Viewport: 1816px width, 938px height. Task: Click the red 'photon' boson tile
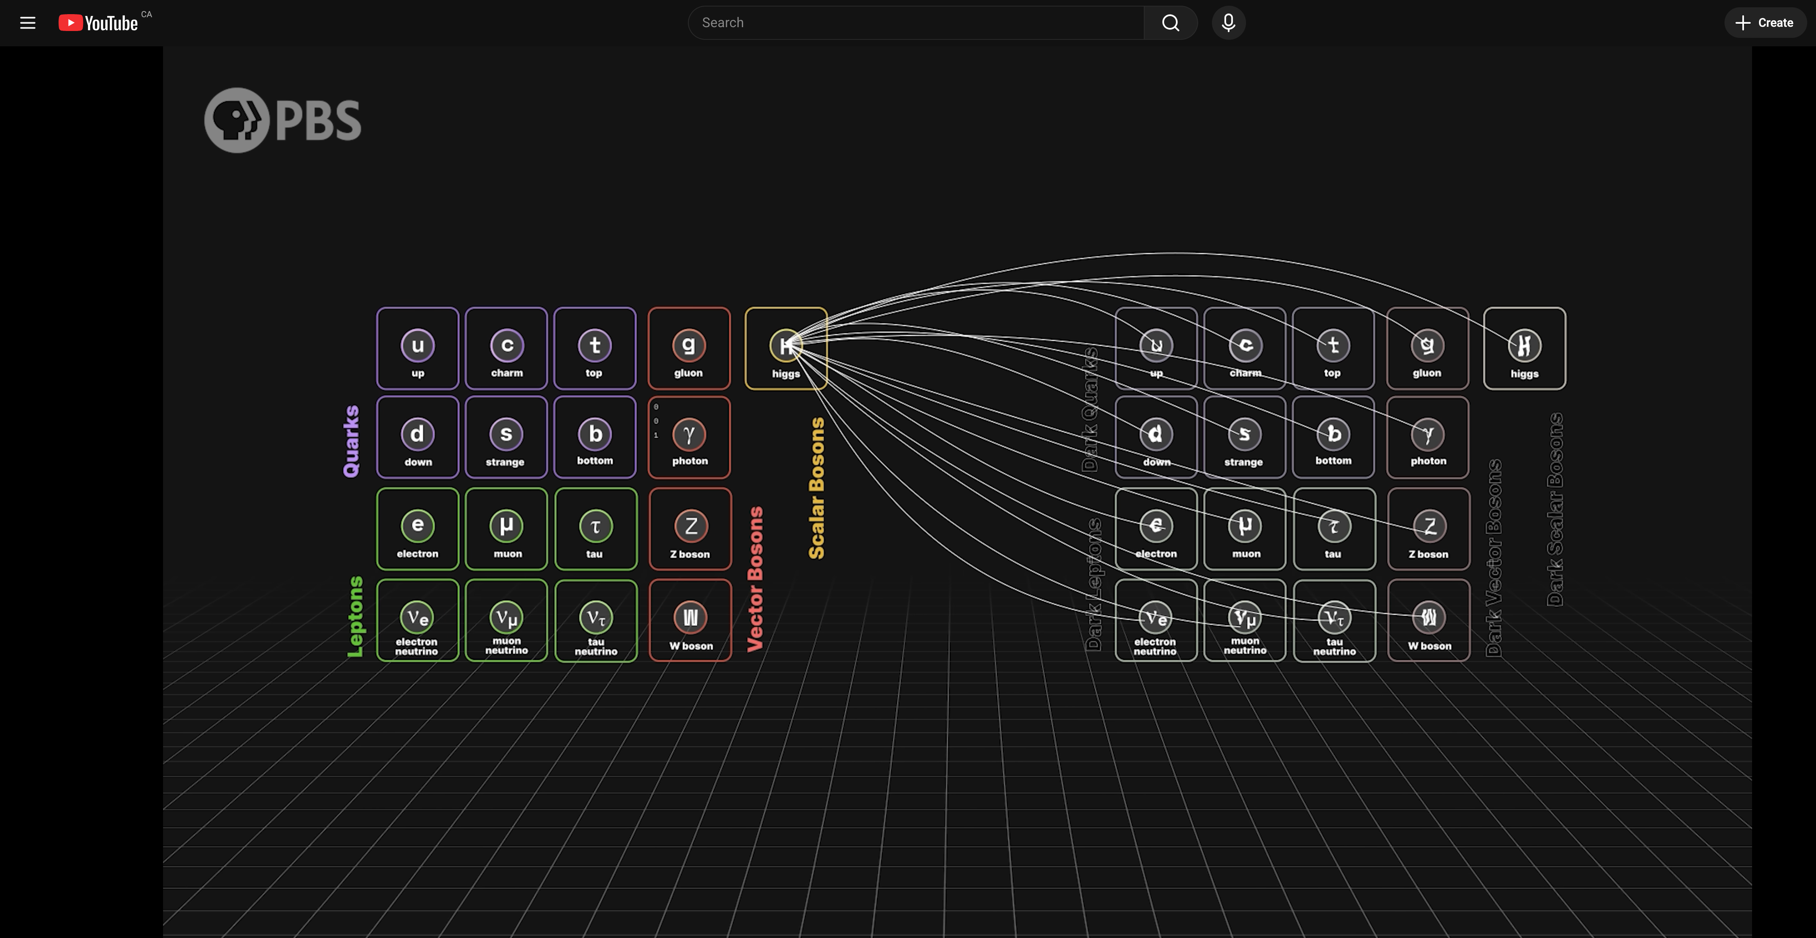tap(689, 437)
